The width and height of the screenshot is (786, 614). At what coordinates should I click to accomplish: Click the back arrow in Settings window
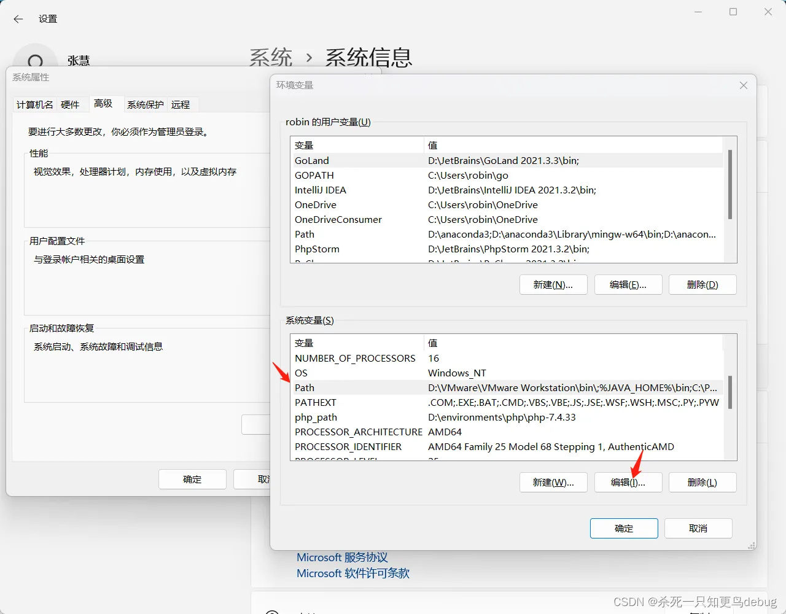point(18,19)
